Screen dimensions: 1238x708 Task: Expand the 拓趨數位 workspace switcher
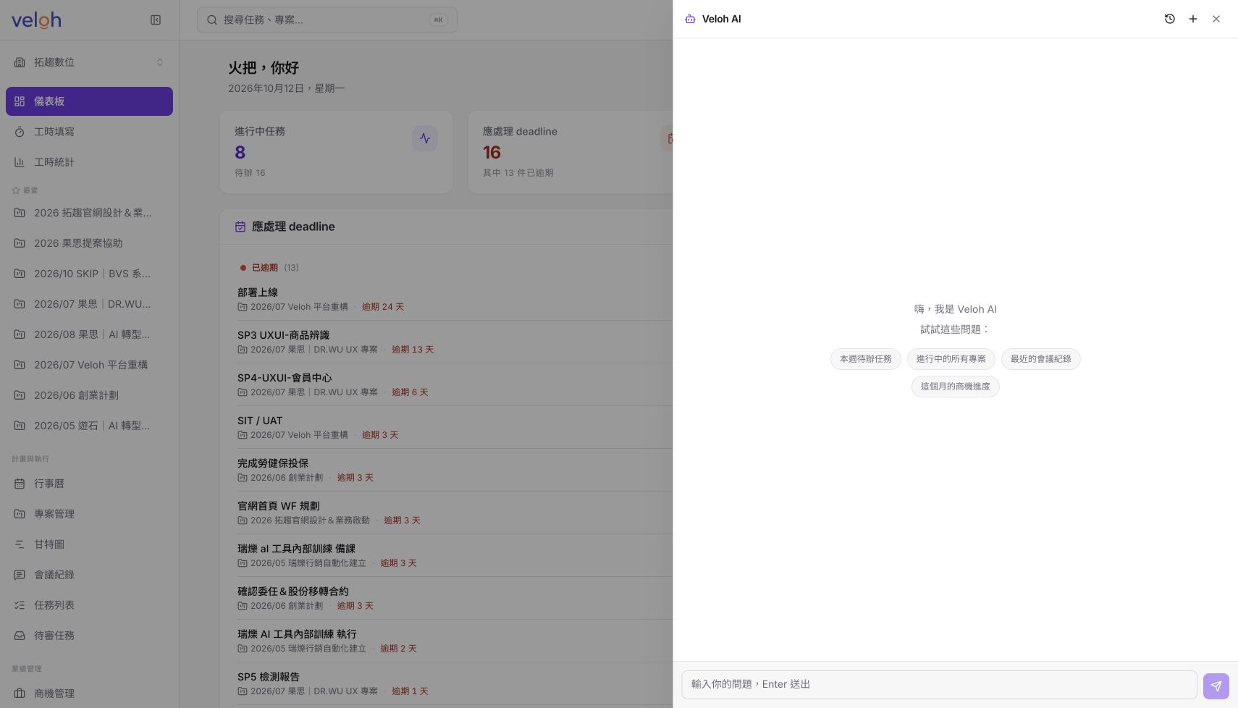[x=89, y=62]
